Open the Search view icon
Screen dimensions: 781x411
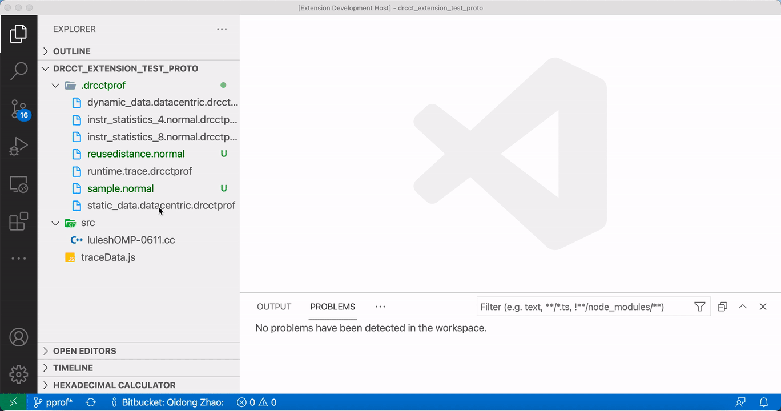(x=18, y=71)
